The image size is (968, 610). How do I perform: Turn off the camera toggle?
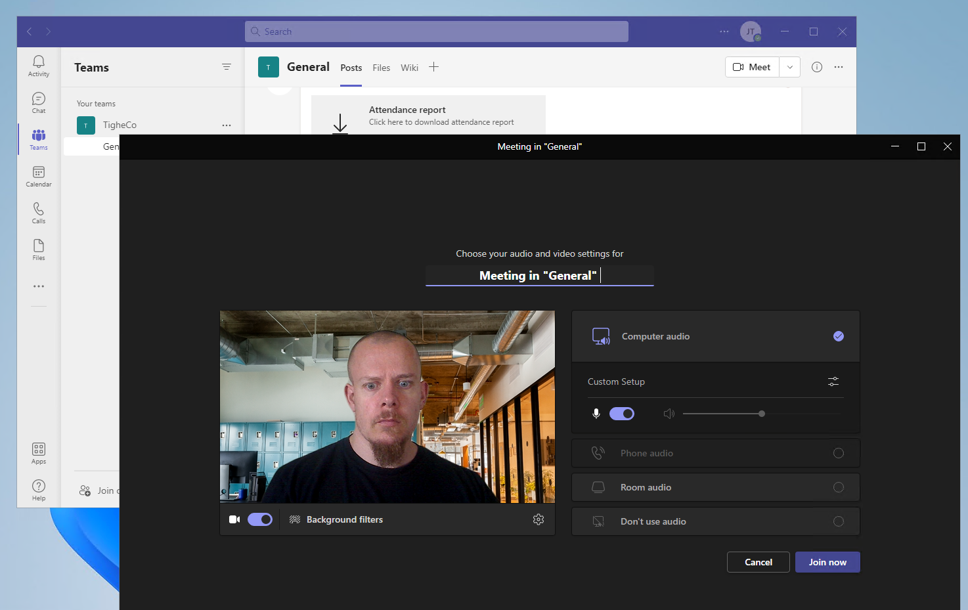click(260, 519)
